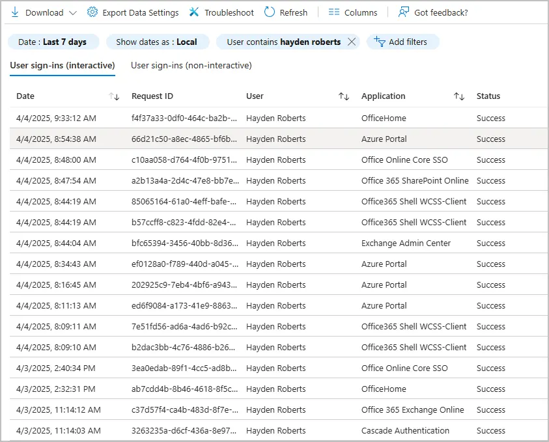This screenshot has width=549, height=442.
Task: Open the 4/3/2025 2:32:31 PM OfficeHome row
Action: tap(279, 389)
